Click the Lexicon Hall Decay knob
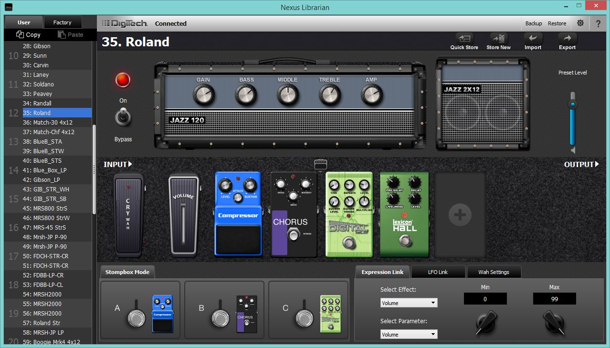 (x=415, y=182)
